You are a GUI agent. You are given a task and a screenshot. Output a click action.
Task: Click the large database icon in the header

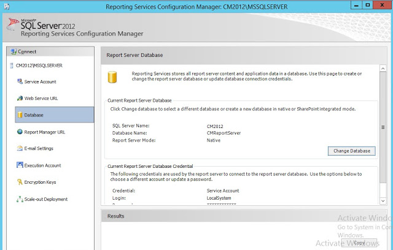click(x=112, y=78)
